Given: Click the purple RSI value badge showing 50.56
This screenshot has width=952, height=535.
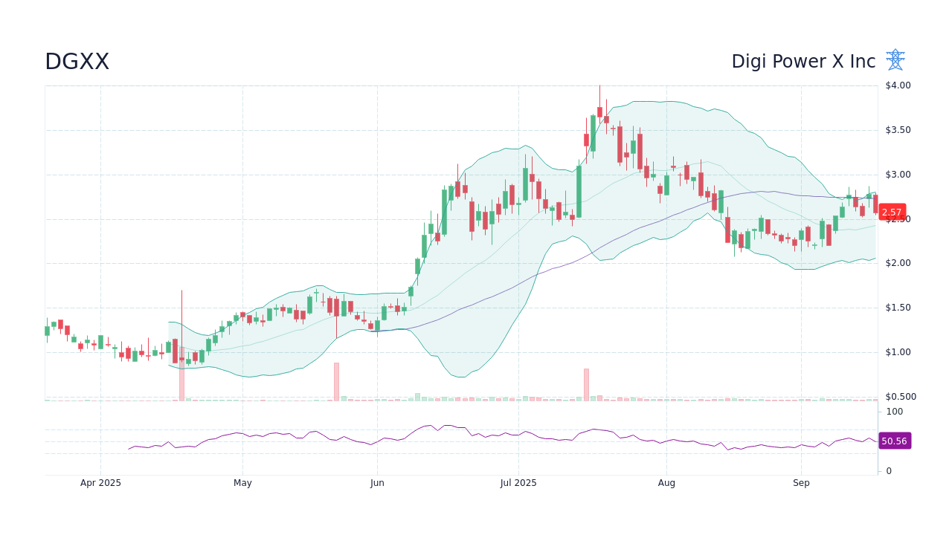Looking at the screenshot, I should (894, 441).
